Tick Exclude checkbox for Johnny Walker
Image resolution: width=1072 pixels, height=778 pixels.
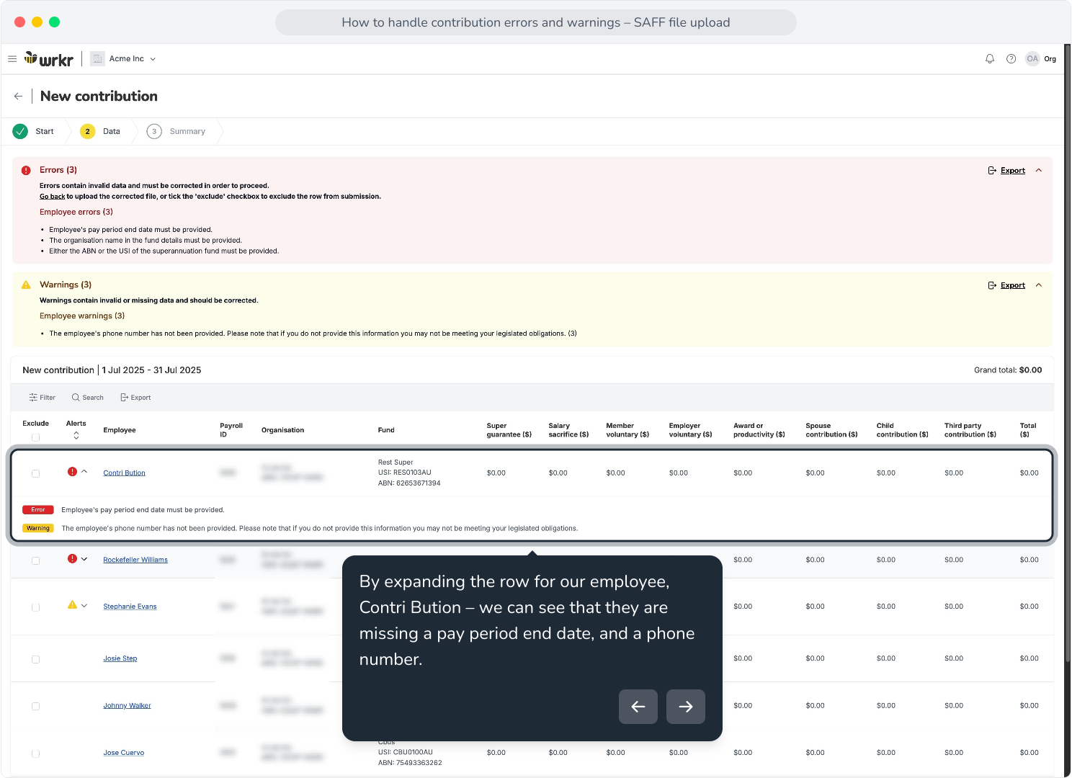(35, 707)
